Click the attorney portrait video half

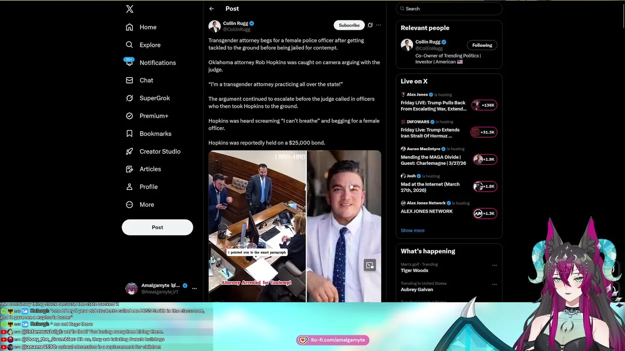click(344, 226)
